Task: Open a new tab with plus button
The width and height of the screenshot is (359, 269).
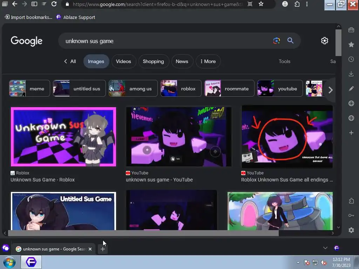Action: click(x=103, y=249)
